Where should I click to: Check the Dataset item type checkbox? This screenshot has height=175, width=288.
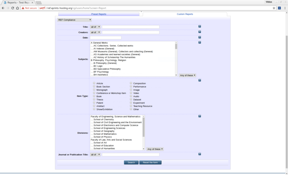coord(131,99)
